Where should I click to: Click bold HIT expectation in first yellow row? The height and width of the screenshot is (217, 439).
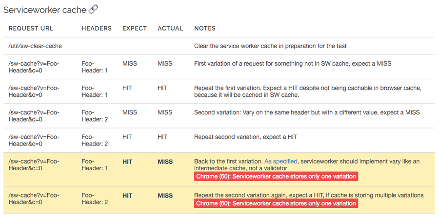128,162
